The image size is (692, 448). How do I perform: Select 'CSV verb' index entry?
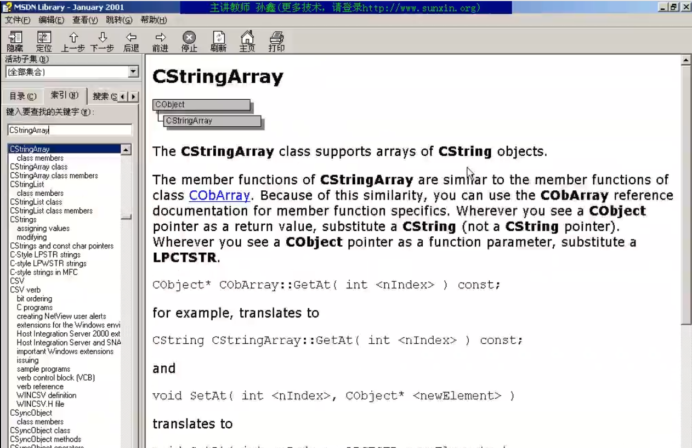pyautogui.click(x=25, y=290)
